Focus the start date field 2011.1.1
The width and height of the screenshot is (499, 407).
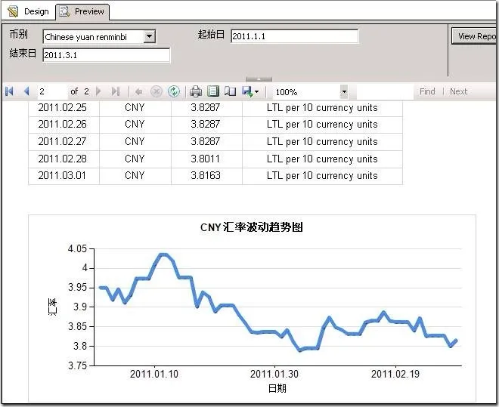294,36
